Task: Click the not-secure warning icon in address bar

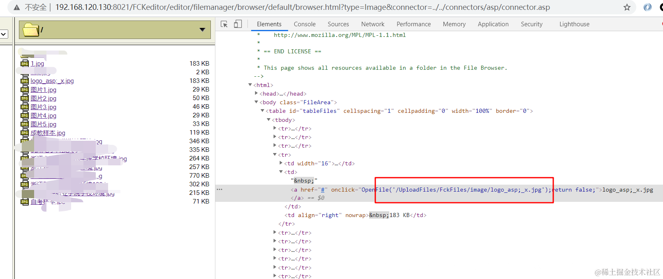Action: (x=16, y=7)
